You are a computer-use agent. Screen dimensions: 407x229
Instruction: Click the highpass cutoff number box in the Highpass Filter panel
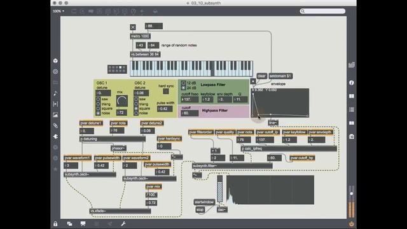(x=190, y=113)
